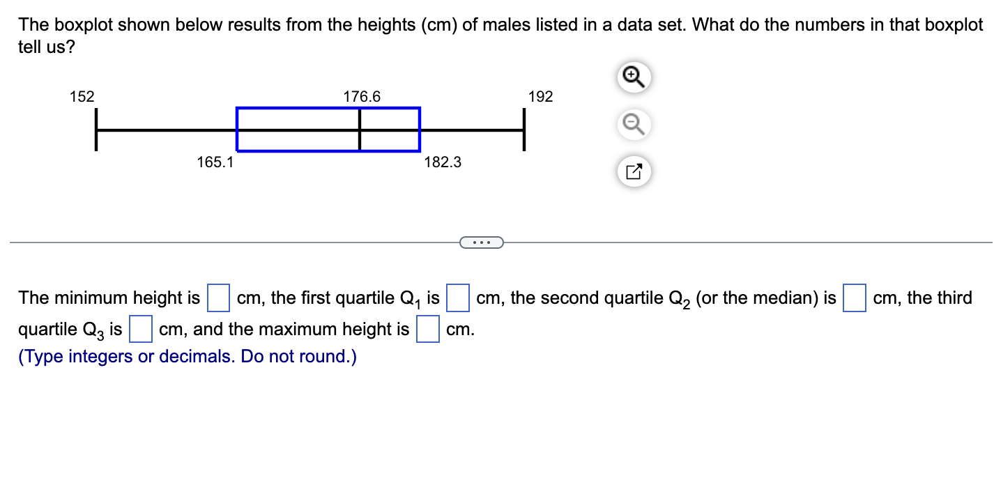The height and width of the screenshot is (485, 994).
Task: Click the arrow-in-square icon below the magnifiers
Action: click(633, 171)
